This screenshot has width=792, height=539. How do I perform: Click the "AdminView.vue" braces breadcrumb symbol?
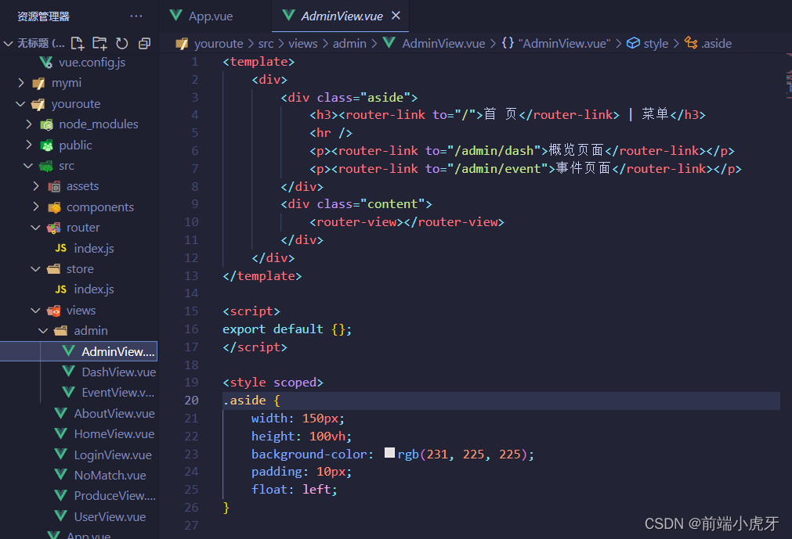pyautogui.click(x=555, y=44)
